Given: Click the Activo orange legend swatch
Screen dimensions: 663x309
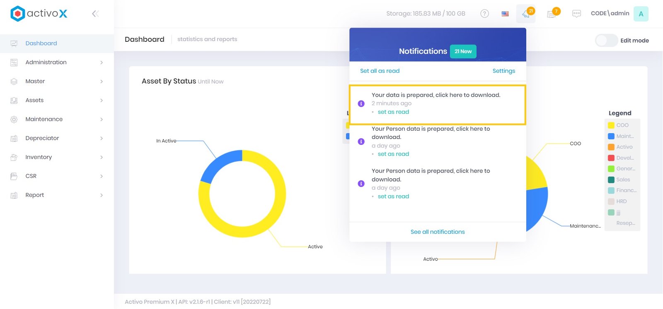Looking at the screenshot, I should (611, 147).
